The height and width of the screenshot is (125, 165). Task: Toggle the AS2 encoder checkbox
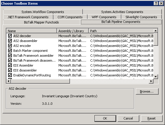coord(10,46)
